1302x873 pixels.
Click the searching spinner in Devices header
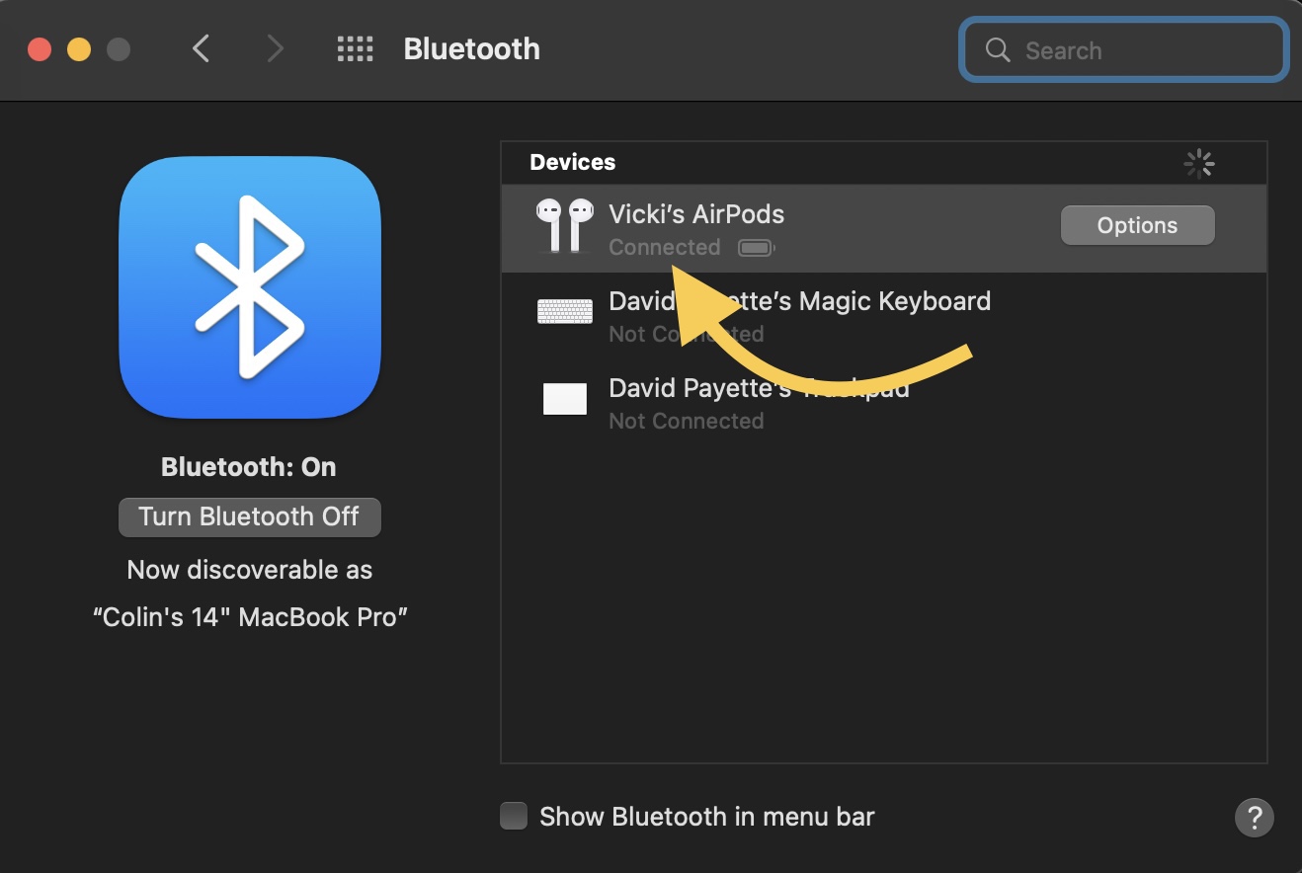[1198, 164]
